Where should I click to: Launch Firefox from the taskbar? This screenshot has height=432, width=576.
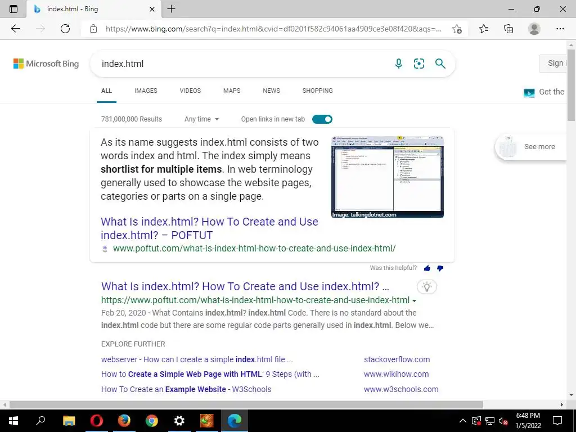(124, 421)
